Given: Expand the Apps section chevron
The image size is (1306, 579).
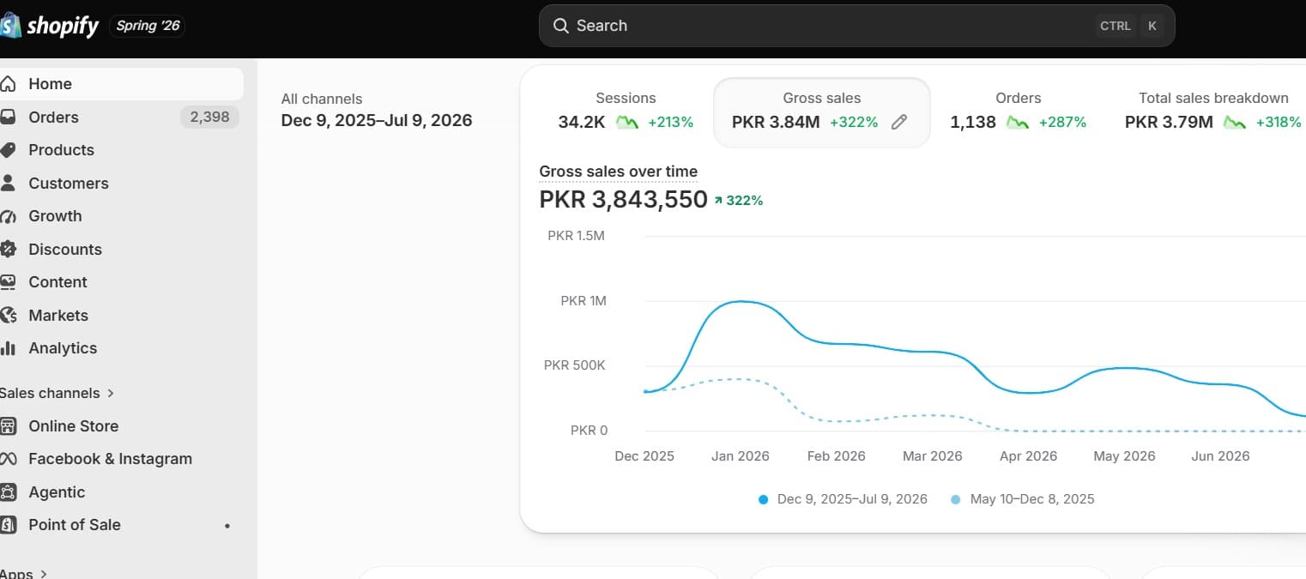Looking at the screenshot, I should tap(44, 574).
